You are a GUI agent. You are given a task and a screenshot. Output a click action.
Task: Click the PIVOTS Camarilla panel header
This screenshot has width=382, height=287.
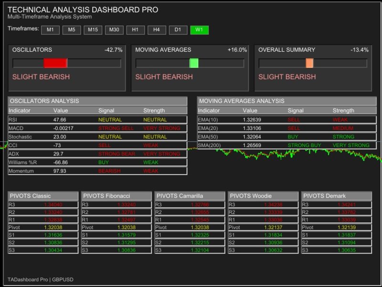tap(190, 196)
